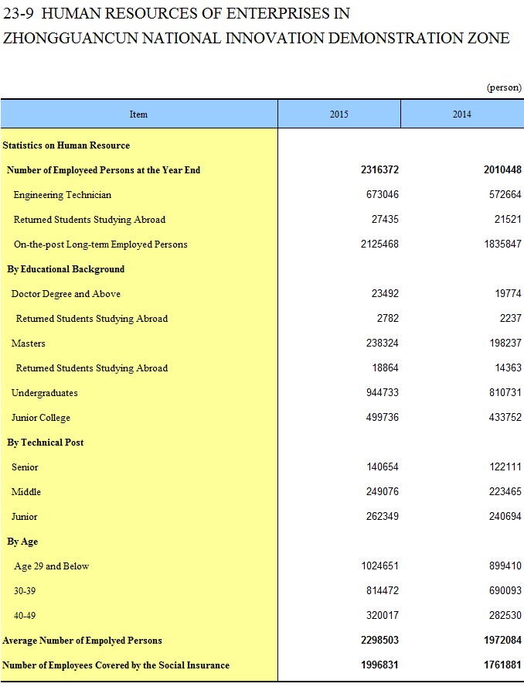Select the 40-49 age row label
This screenshot has width=524, height=687.
(x=25, y=616)
